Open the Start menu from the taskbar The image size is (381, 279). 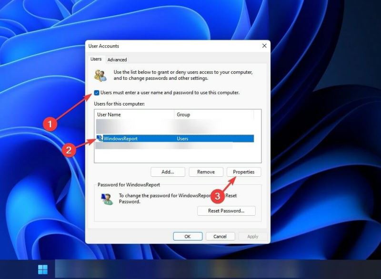[42, 269]
